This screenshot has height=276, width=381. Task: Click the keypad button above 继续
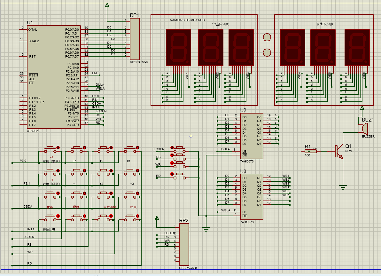pyautogui.click(x=77, y=195)
